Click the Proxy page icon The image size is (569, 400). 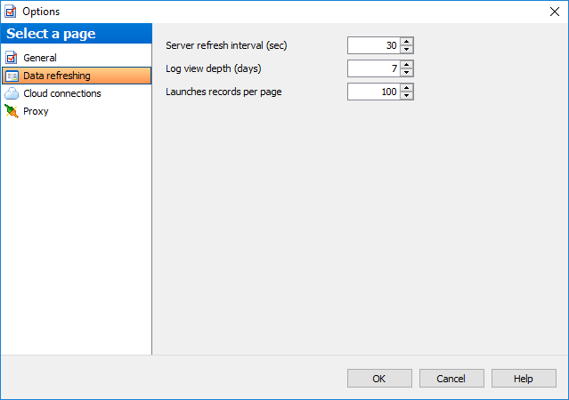tap(12, 111)
